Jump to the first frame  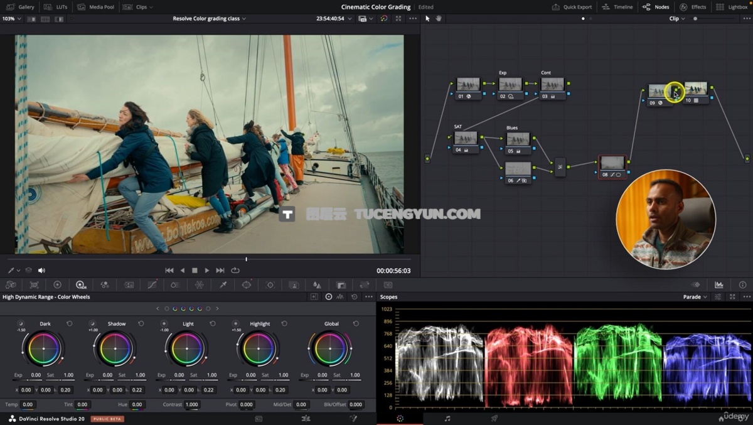click(x=169, y=271)
